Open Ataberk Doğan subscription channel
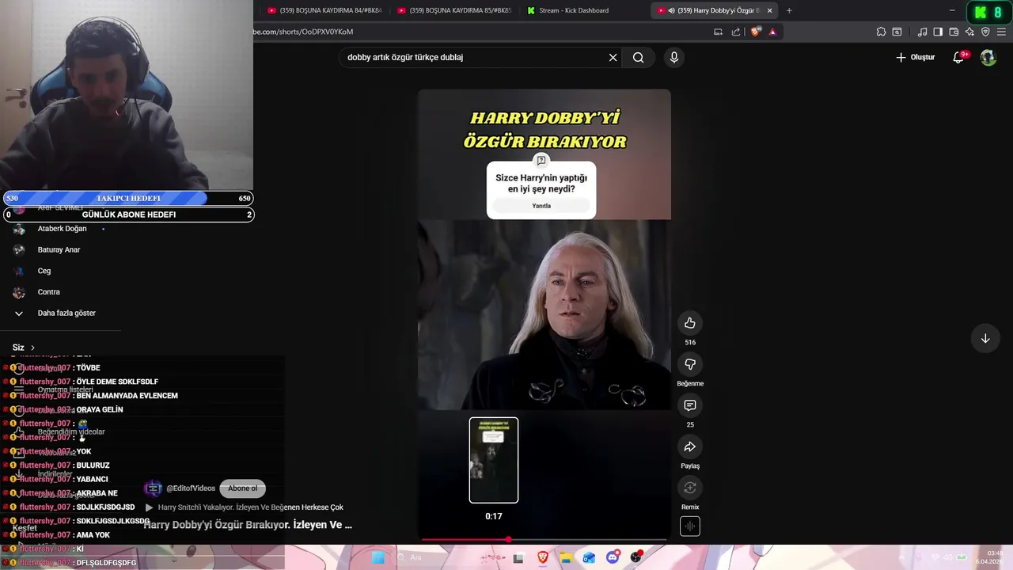This screenshot has width=1013, height=570. click(62, 229)
